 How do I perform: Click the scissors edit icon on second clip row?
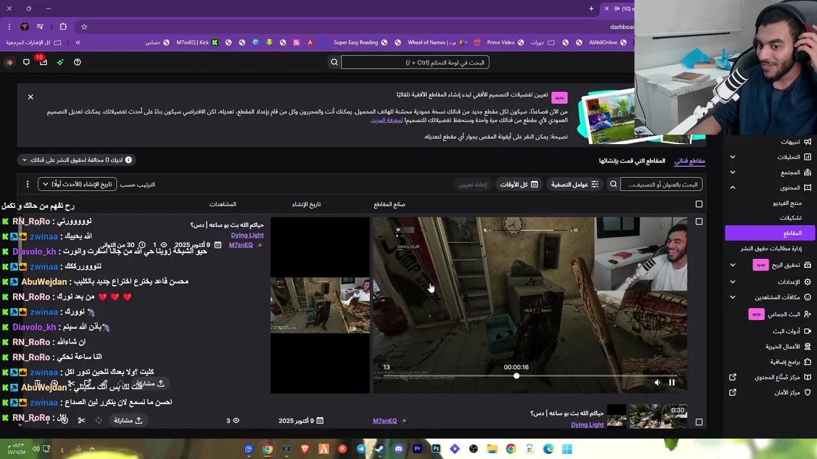tap(82, 420)
